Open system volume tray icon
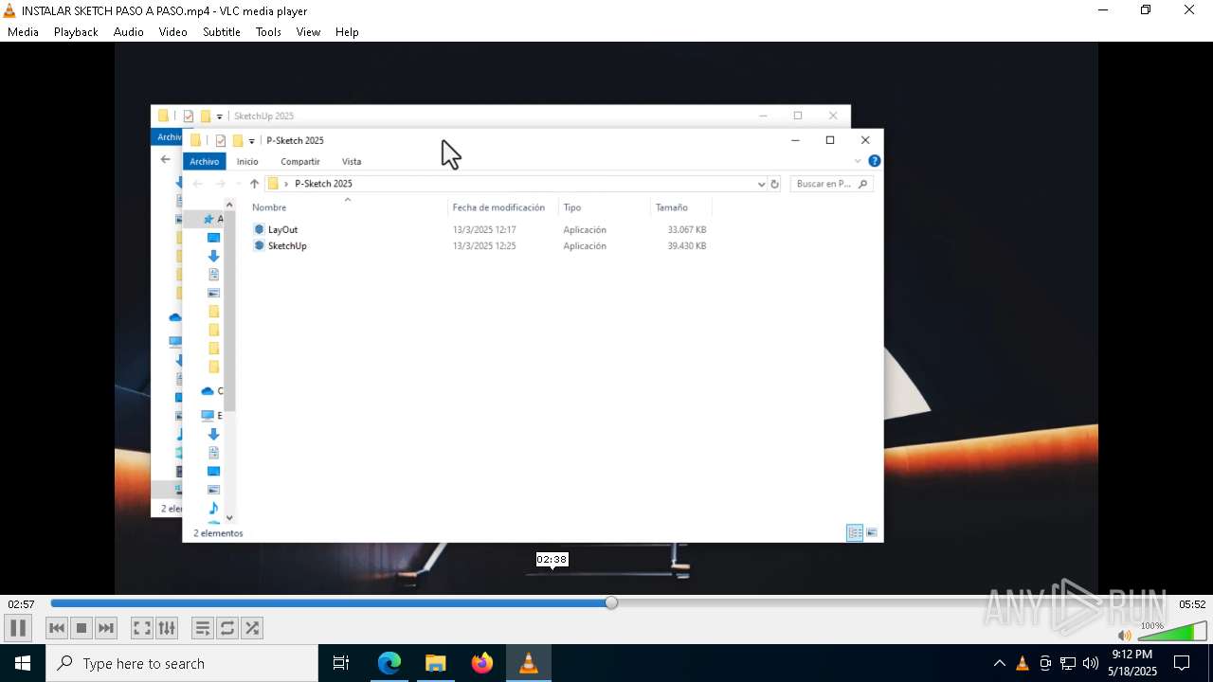 (1091, 663)
